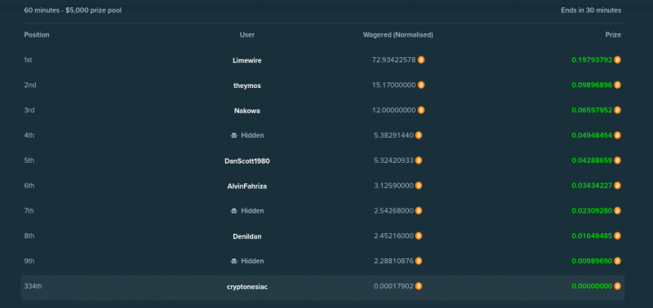This screenshot has width=653, height=308.
Task: Select the 3rd position cell
Action: click(x=29, y=110)
